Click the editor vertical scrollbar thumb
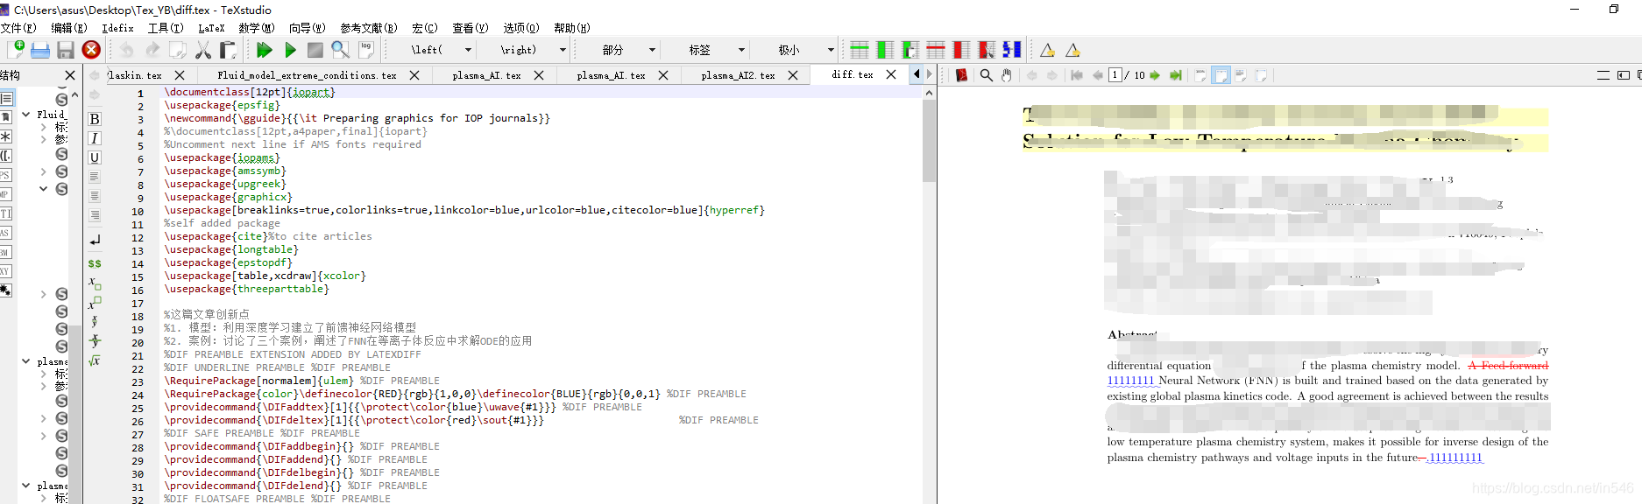The width and height of the screenshot is (1642, 504). tap(930, 140)
